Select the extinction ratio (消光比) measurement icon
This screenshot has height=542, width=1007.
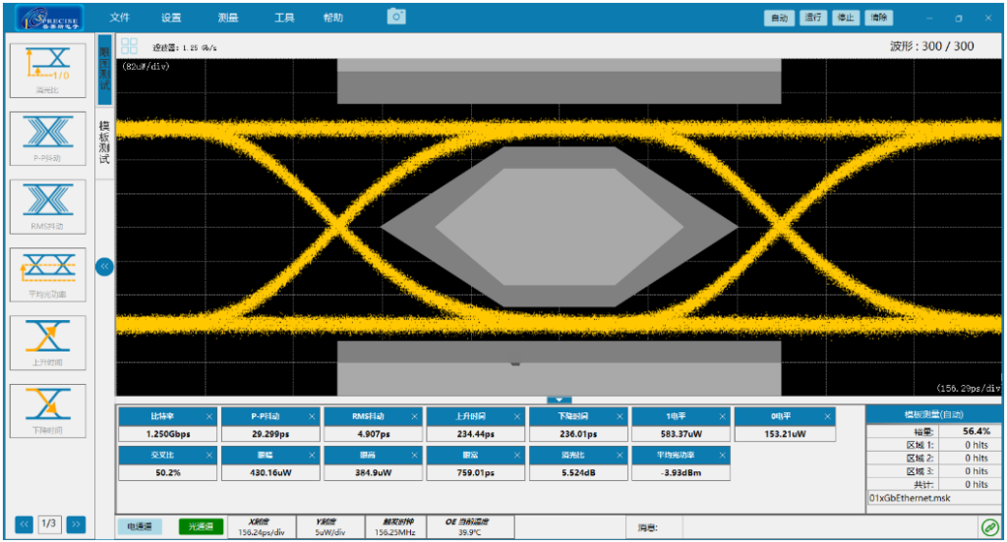[x=47, y=67]
